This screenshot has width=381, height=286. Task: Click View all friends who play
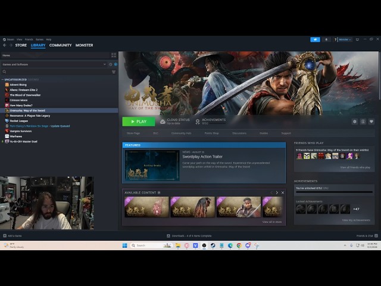pos(355,167)
